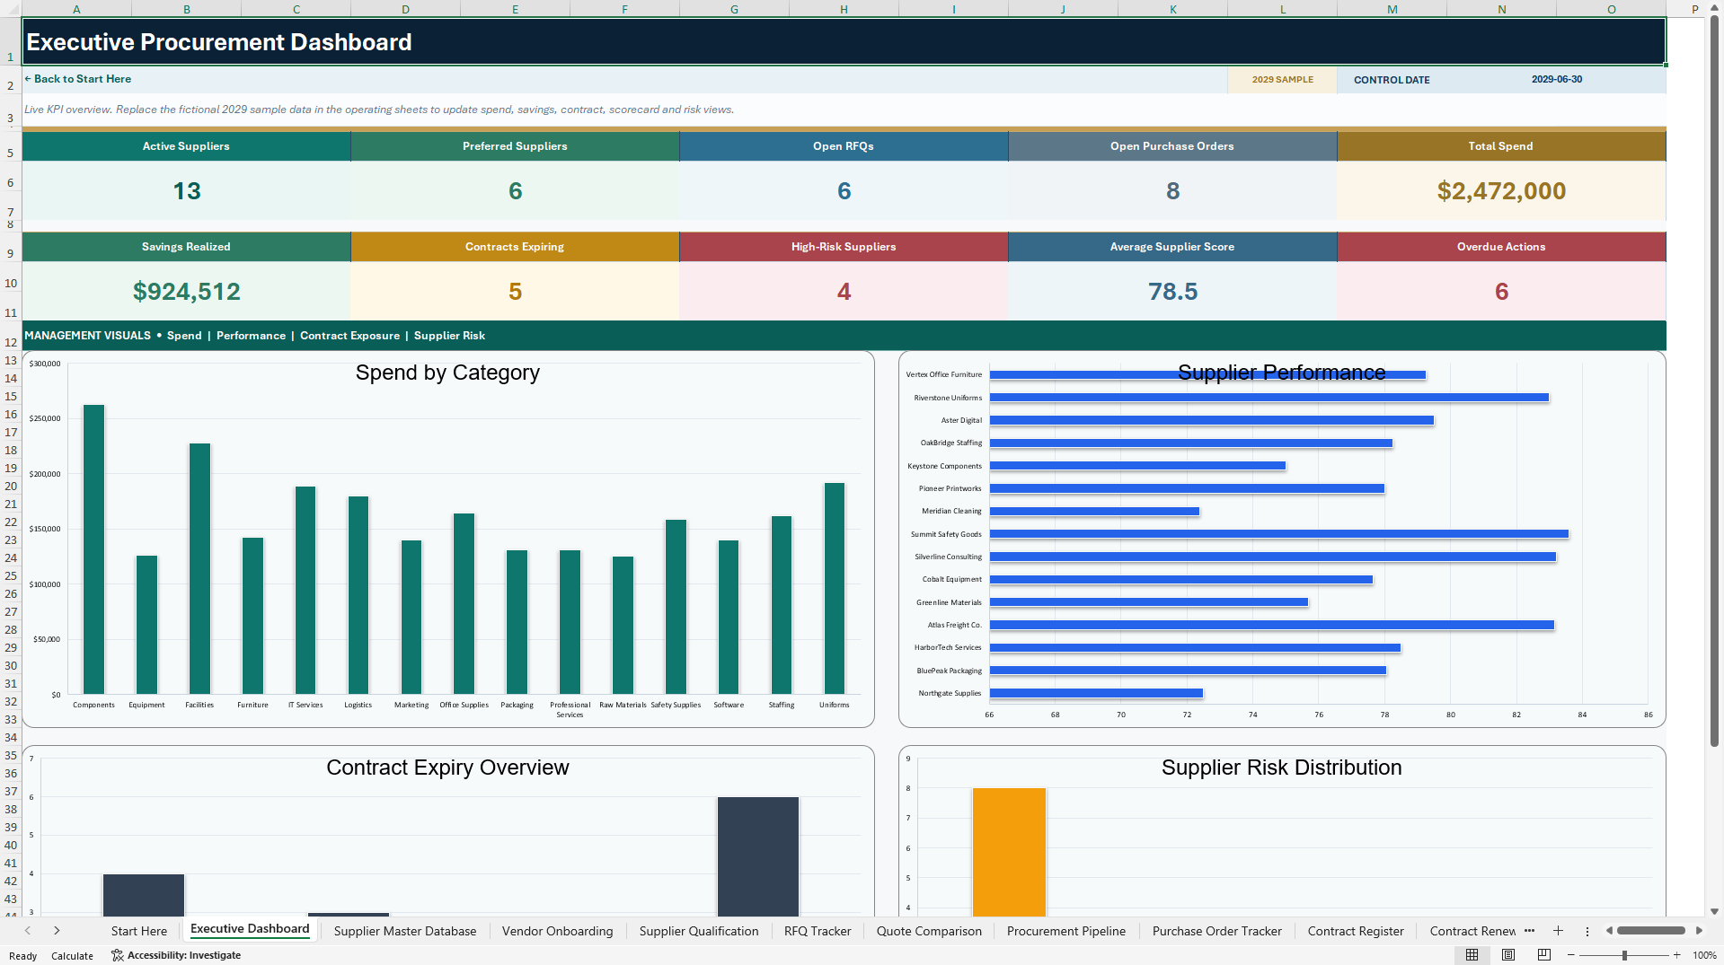
Task: Switch to Page Break Preview icon
Action: tap(1544, 955)
